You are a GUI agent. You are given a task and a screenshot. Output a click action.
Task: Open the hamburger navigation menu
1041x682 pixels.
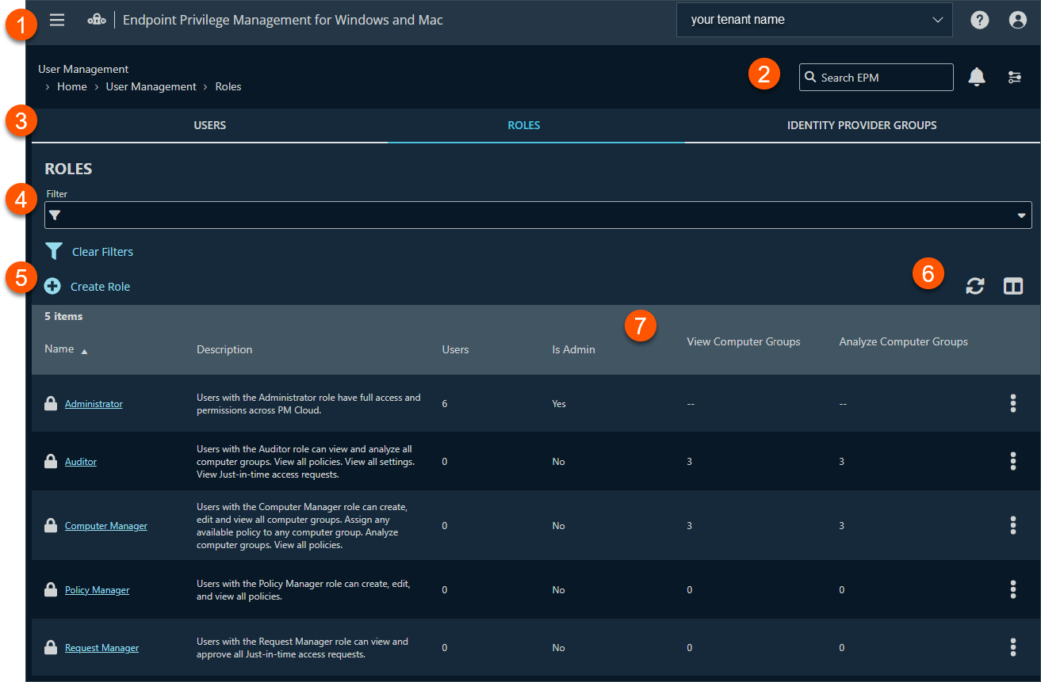pyautogui.click(x=57, y=20)
